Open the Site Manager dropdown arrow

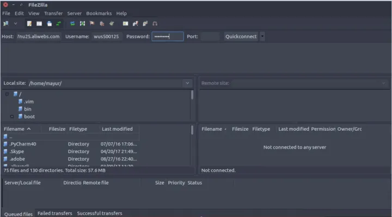point(15,23)
